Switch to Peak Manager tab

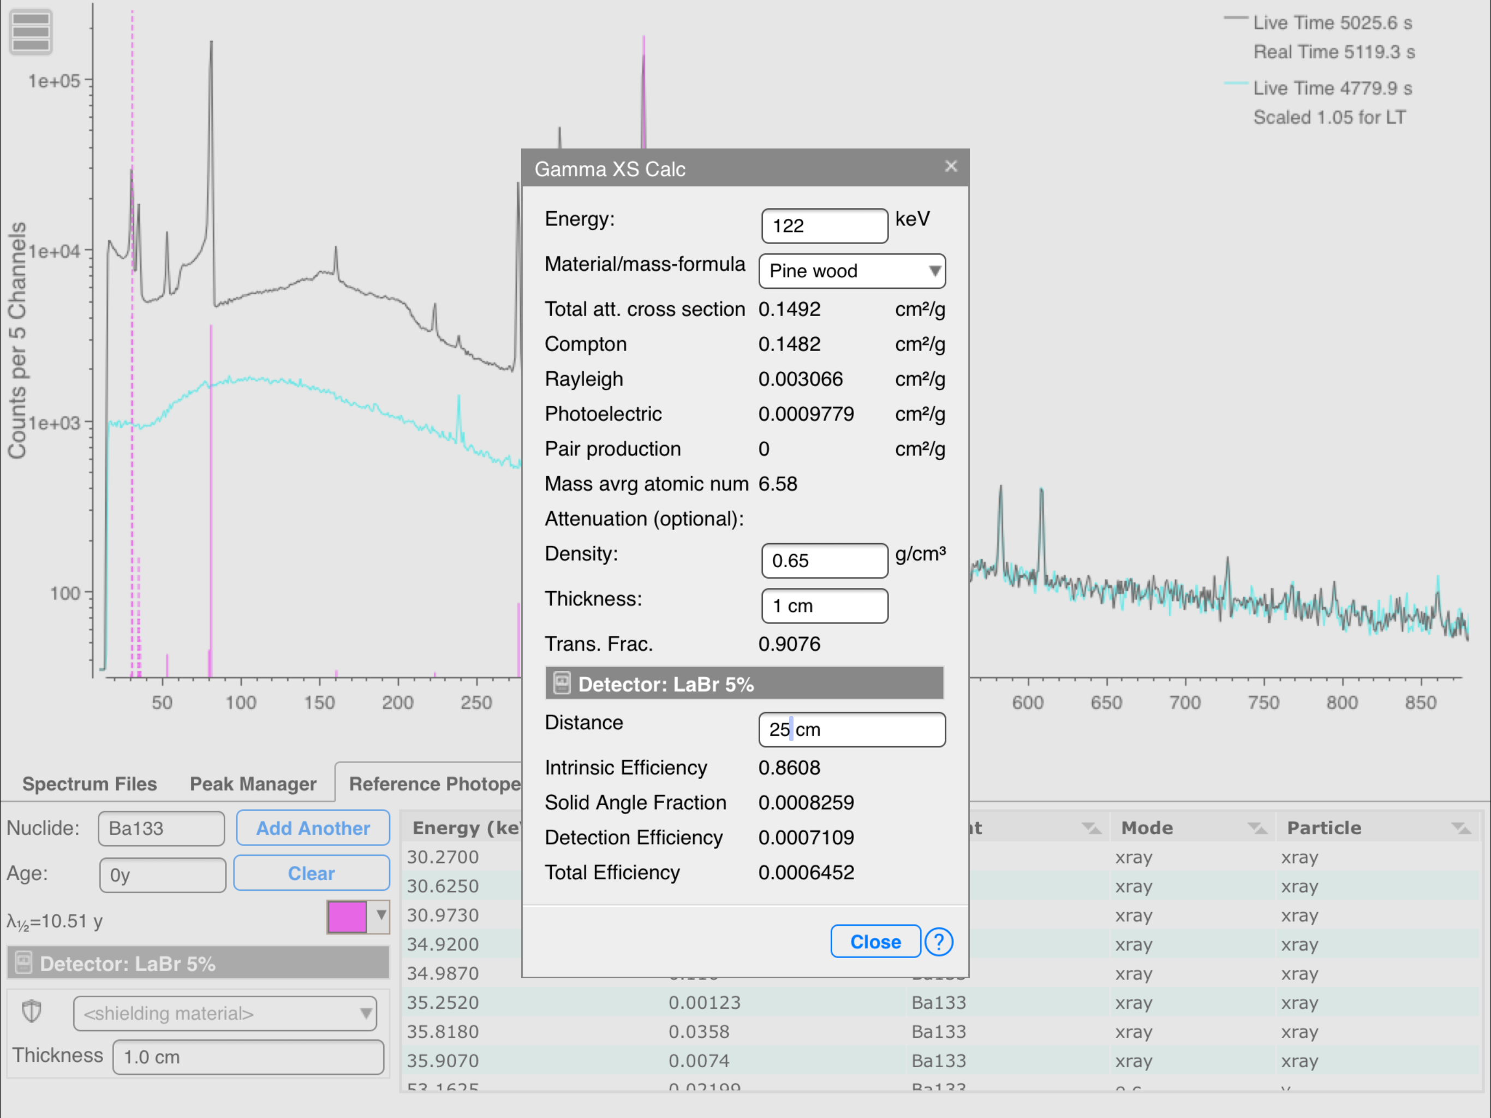253,783
